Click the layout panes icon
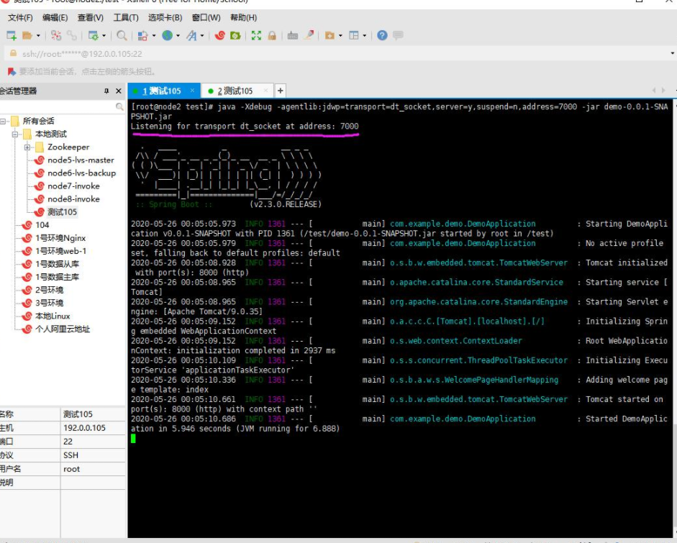The image size is (677, 543). coord(354,35)
